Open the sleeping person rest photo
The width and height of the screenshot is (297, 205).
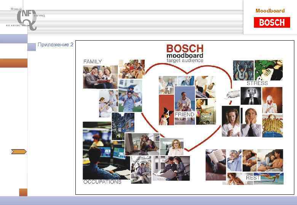249,161
